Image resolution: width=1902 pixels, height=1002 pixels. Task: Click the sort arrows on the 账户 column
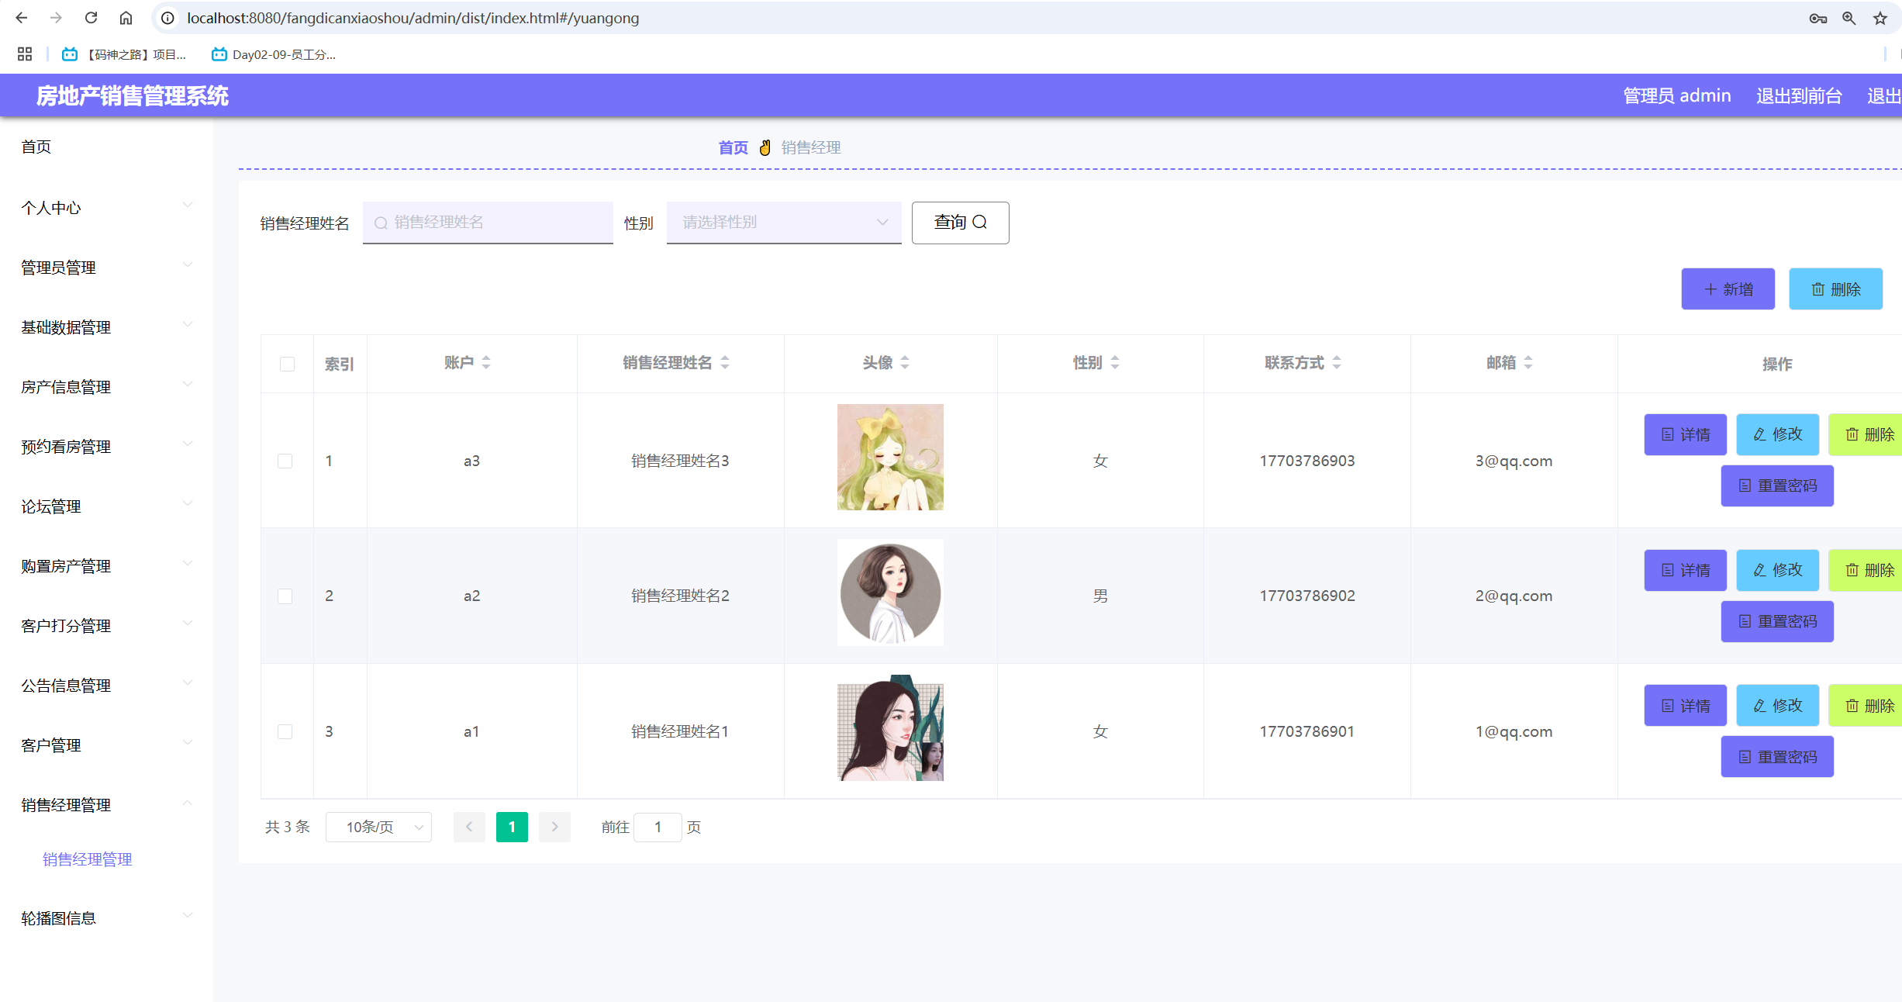pos(487,361)
